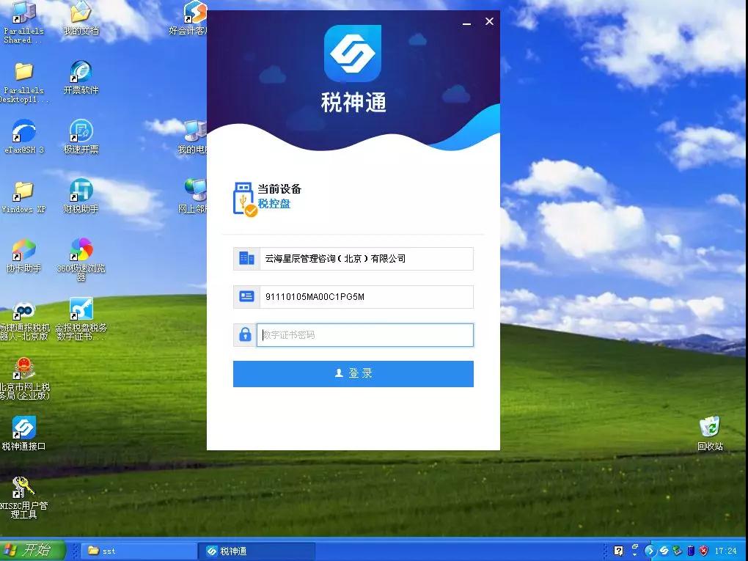Open the 开票软件 desktop icon

tap(81, 73)
